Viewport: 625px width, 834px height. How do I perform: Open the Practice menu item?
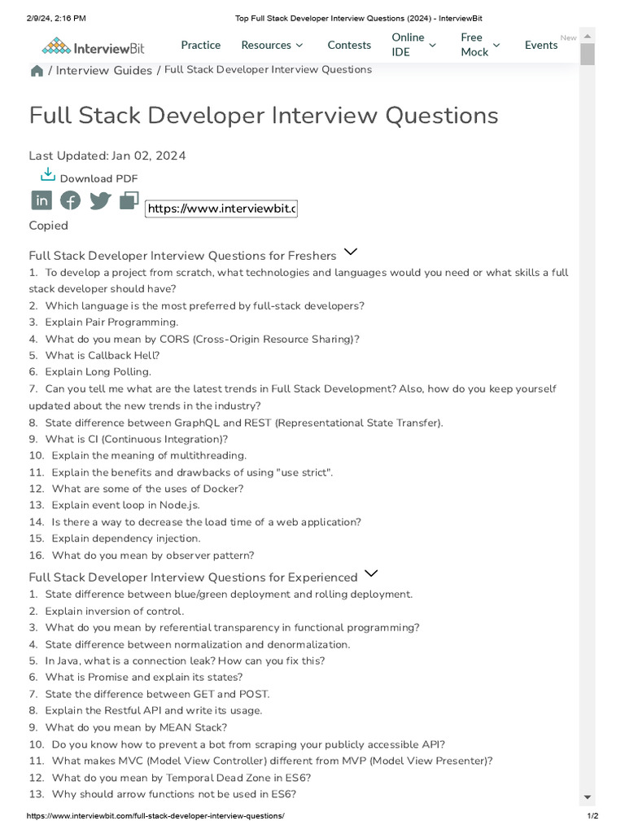[200, 45]
